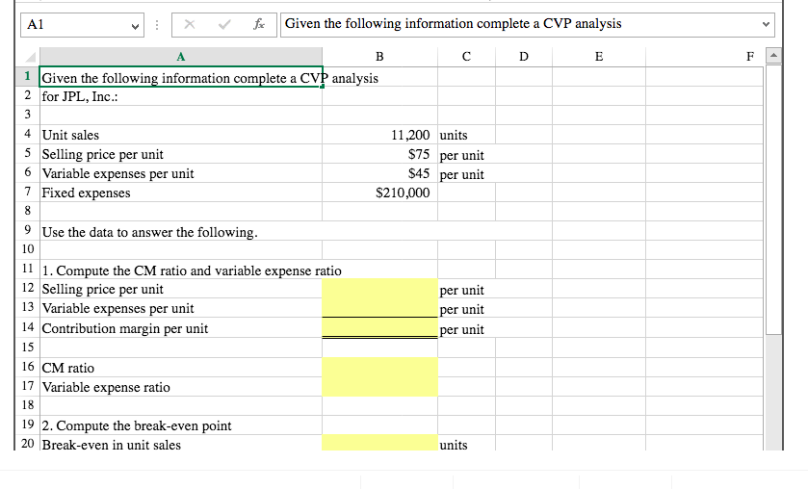
Task: Click cell 'Given the following information complete a CVP analysis'
Action: tap(181, 77)
